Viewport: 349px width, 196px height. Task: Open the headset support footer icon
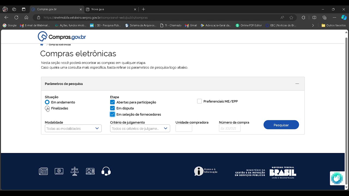(x=106, y=171)
